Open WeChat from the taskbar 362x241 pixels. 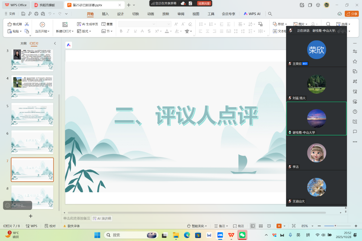click(x=242, y=235)
